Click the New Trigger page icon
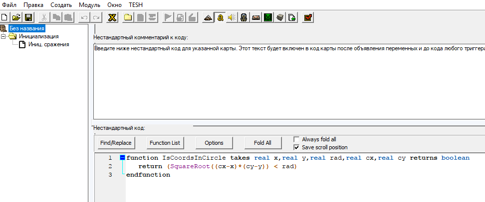 tap(140, 17)
